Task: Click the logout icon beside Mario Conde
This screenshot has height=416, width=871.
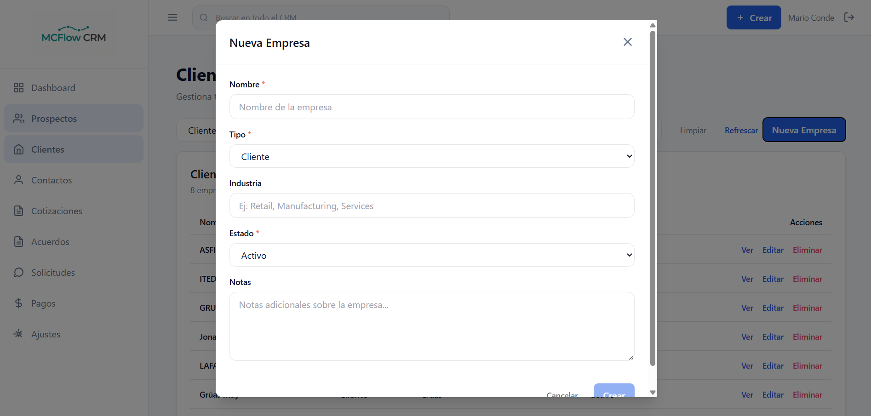Action: click(850, 17)
